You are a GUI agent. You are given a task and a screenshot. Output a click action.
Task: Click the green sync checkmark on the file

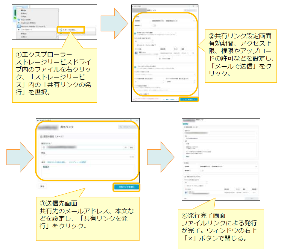tap(15, 18)
